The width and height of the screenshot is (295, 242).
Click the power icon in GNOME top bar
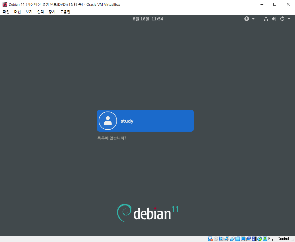tap(282, 19)
